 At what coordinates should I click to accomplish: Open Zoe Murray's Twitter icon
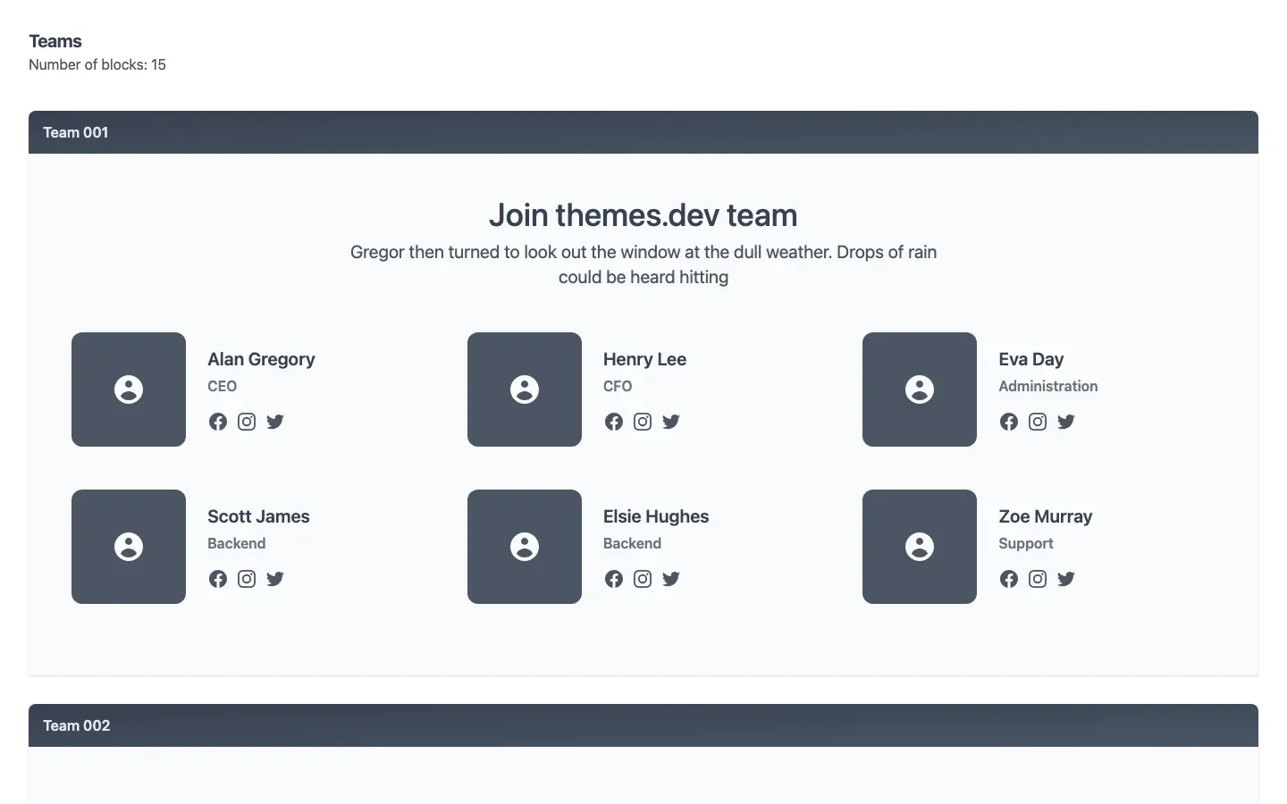click(1066, 579)
